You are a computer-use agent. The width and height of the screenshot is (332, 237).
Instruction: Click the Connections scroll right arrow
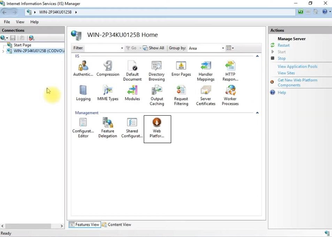click(62, 226)
